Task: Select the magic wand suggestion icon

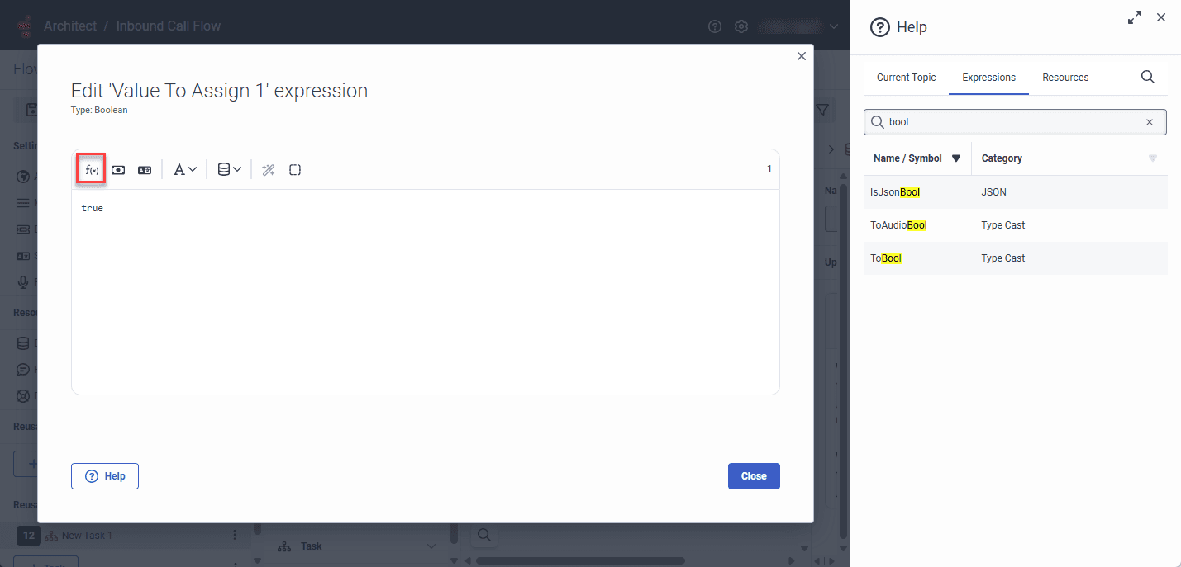Action: coord(268,169)
